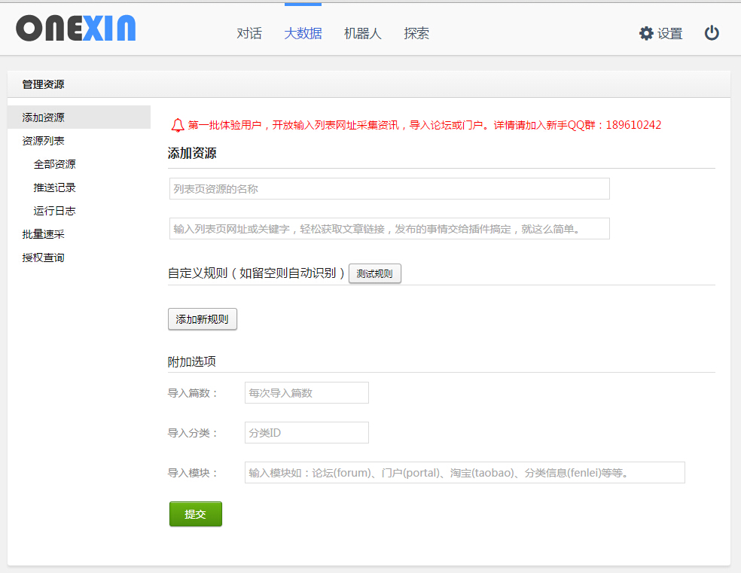
Task: Go to 批量速采 in the sidebar
Action: click(x=44, y=234)
